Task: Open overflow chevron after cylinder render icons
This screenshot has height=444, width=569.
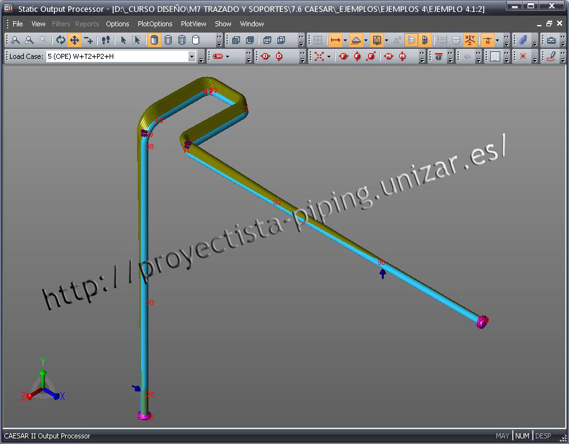Action: 219,40
